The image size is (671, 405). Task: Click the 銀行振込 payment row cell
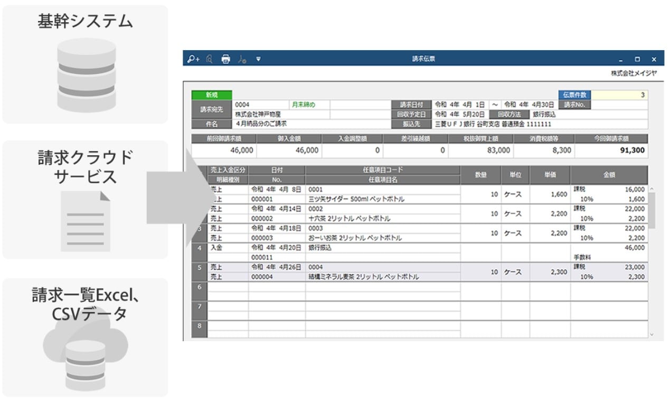click(x=383, y=247)
